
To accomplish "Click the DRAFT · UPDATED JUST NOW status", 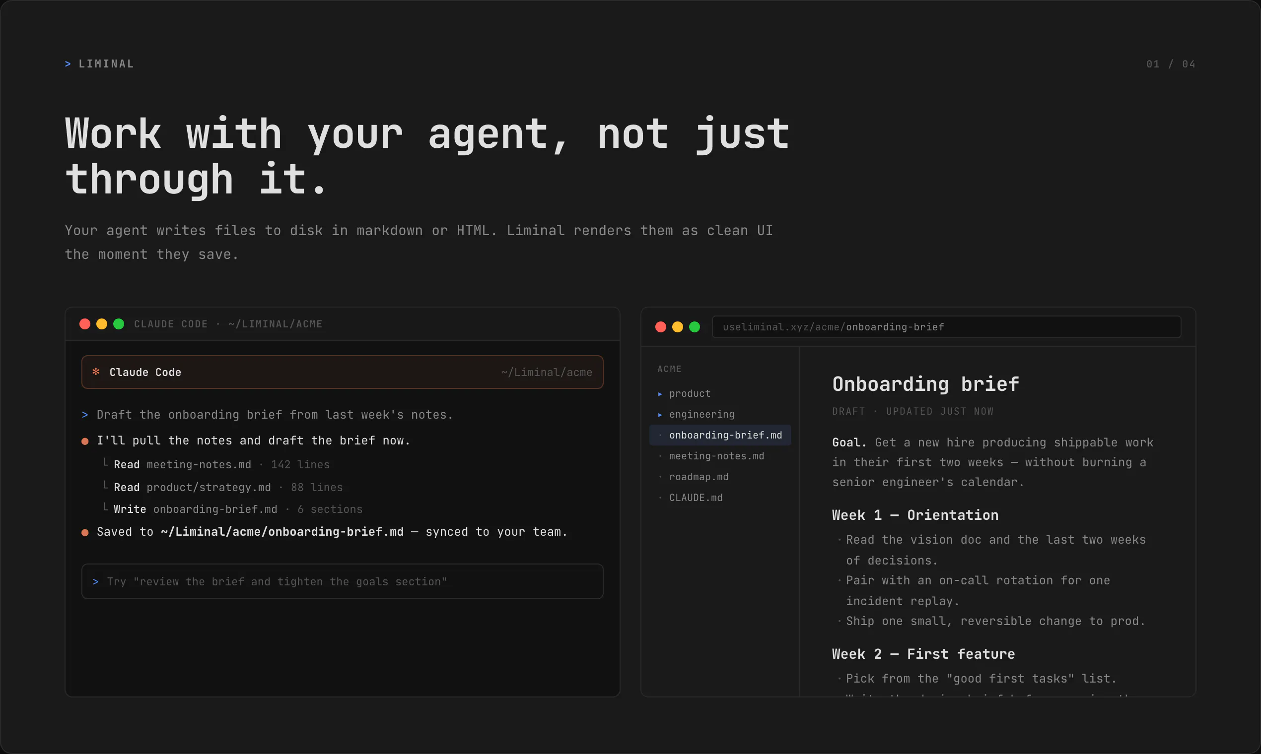I will [x=912, y=411].
